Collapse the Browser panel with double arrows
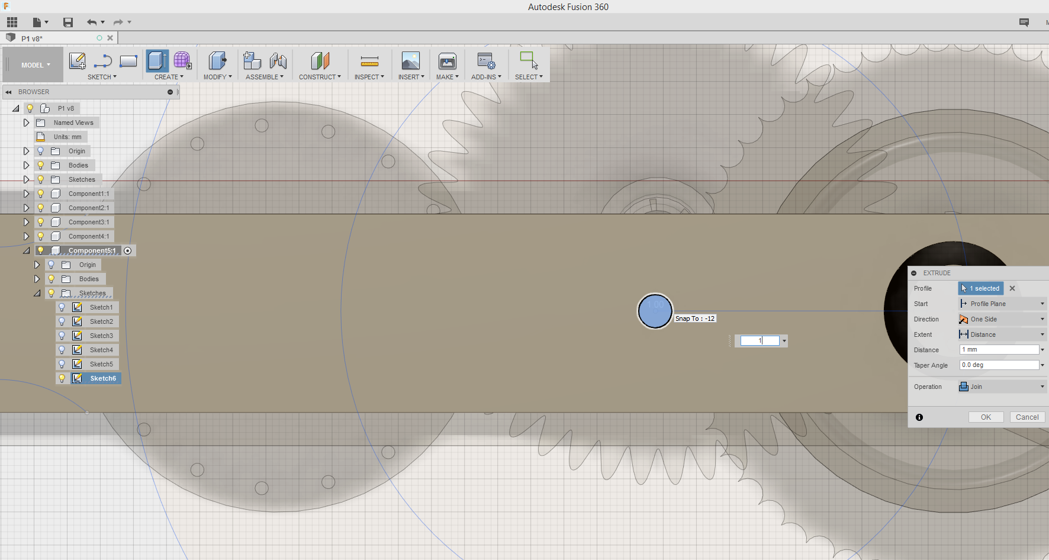Image resolution: width=1049 pixels, height=560 pixels. (9, 92)
